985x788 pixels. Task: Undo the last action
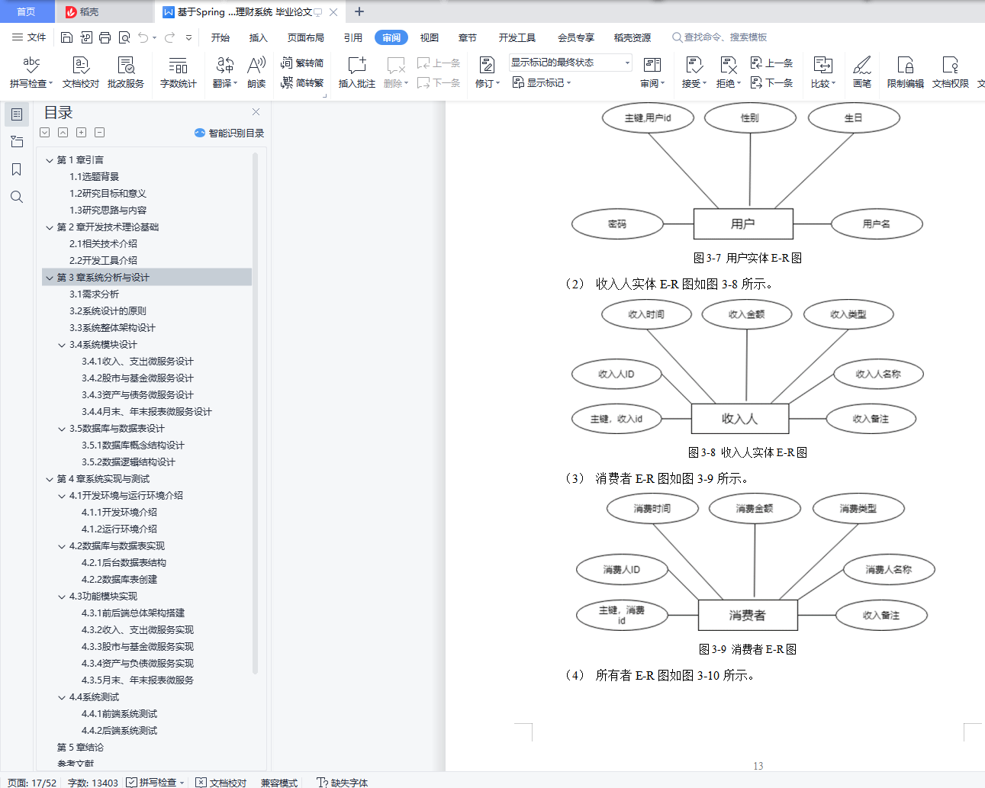143,37
